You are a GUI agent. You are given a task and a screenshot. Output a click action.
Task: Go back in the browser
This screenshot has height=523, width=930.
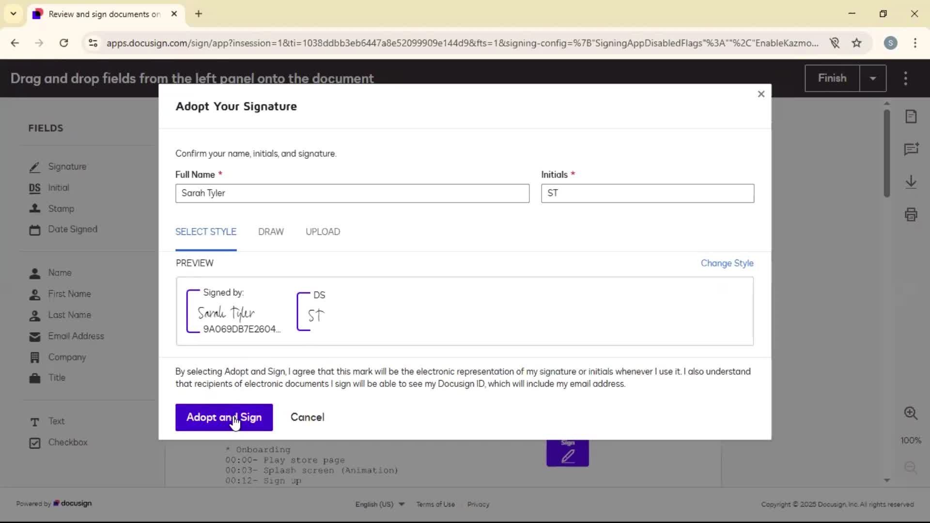point(15,43)
